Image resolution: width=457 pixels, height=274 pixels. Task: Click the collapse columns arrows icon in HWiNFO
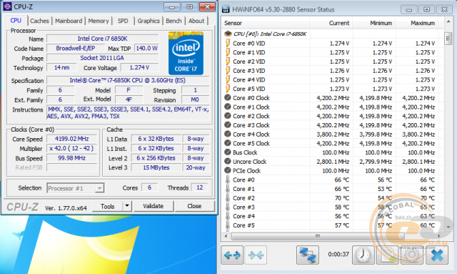click(x=256, y=255)
